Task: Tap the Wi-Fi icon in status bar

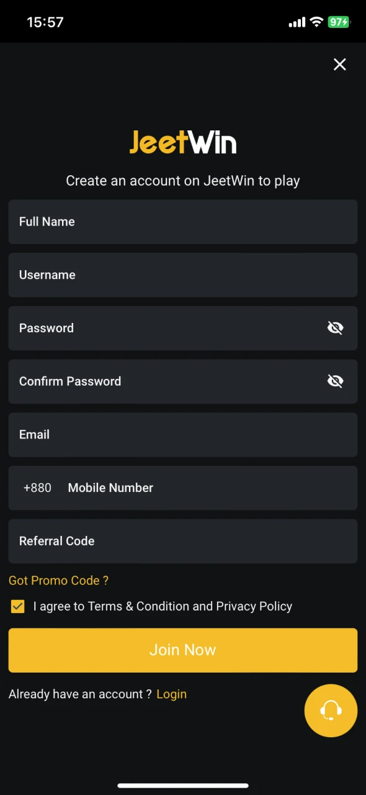Action: click(316, 22)
